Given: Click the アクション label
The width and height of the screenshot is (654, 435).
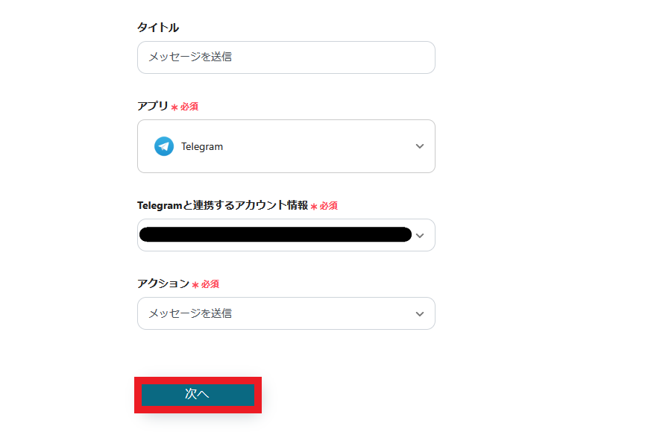Looking at the screenshot, I should pos(163,284).
